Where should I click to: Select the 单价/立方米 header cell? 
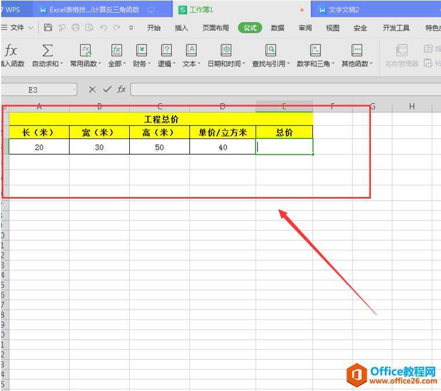223,132
